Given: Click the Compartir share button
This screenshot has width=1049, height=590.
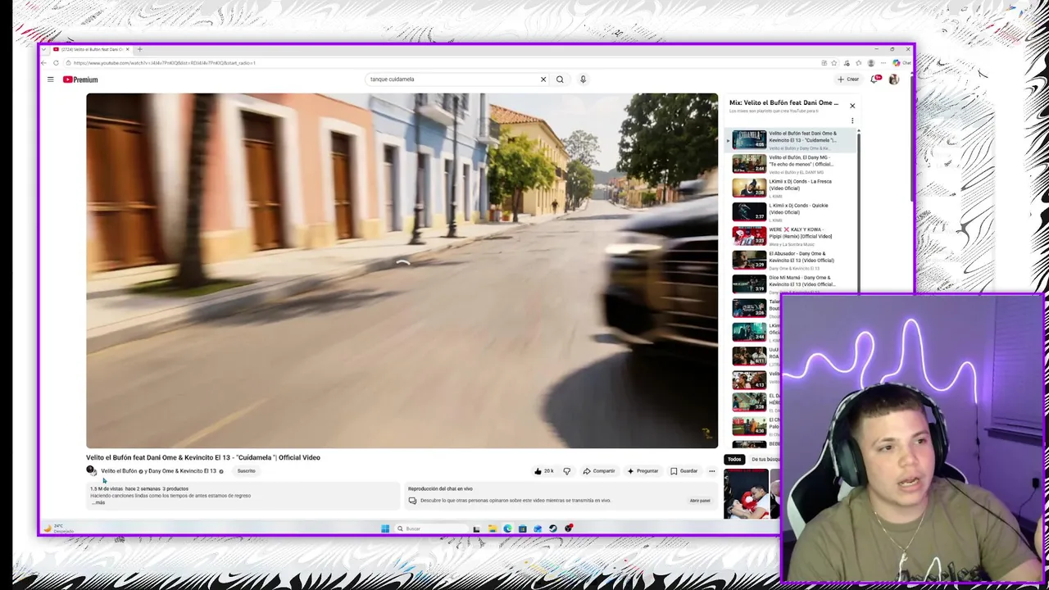Looking at the screenshot, I should (599, 471).
